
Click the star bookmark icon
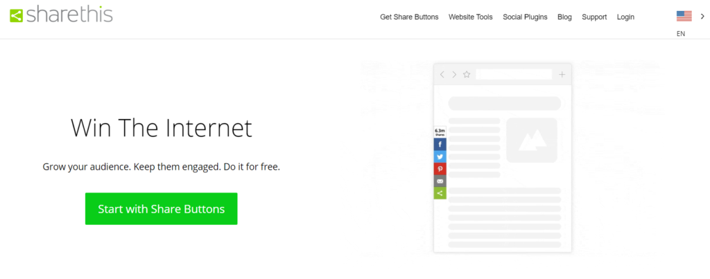[467, 75]
